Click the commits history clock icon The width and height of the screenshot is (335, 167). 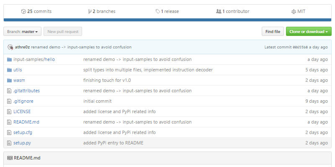pyautogui.click(x=23, y=11)
